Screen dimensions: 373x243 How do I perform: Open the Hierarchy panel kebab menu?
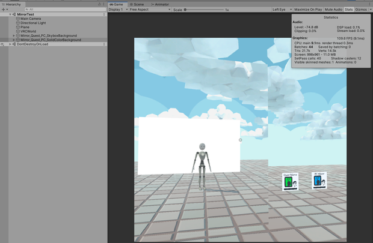click(103, 4)
